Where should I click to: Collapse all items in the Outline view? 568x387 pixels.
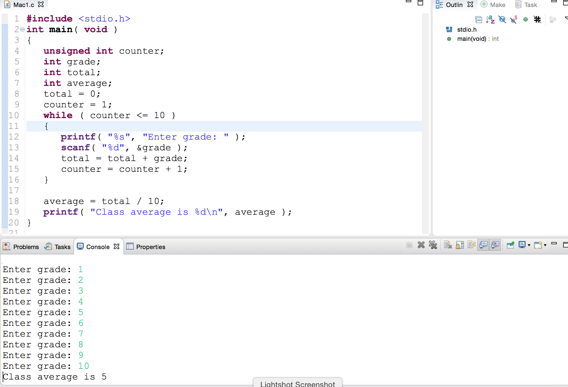tap(478, 20)
